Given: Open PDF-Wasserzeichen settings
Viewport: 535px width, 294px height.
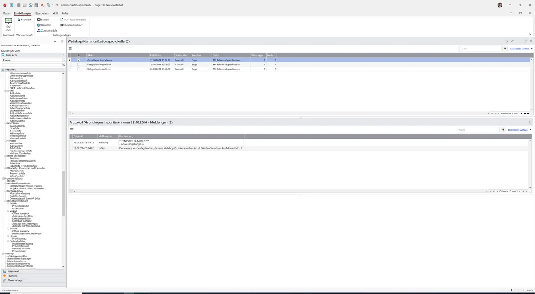Looking at the screenshot, I should coord(73,20).
